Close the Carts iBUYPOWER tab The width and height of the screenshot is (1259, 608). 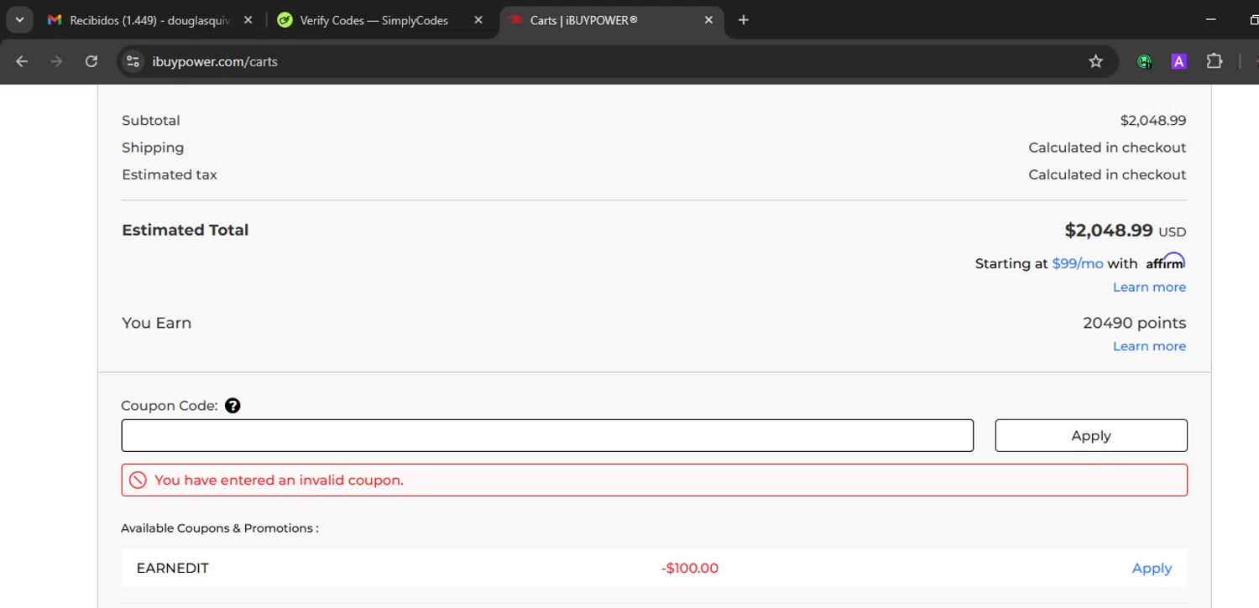click(x=708, y=20)
